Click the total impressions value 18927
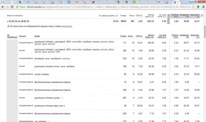This screenshot has height=122, width=206. click(x=124, y=21)
